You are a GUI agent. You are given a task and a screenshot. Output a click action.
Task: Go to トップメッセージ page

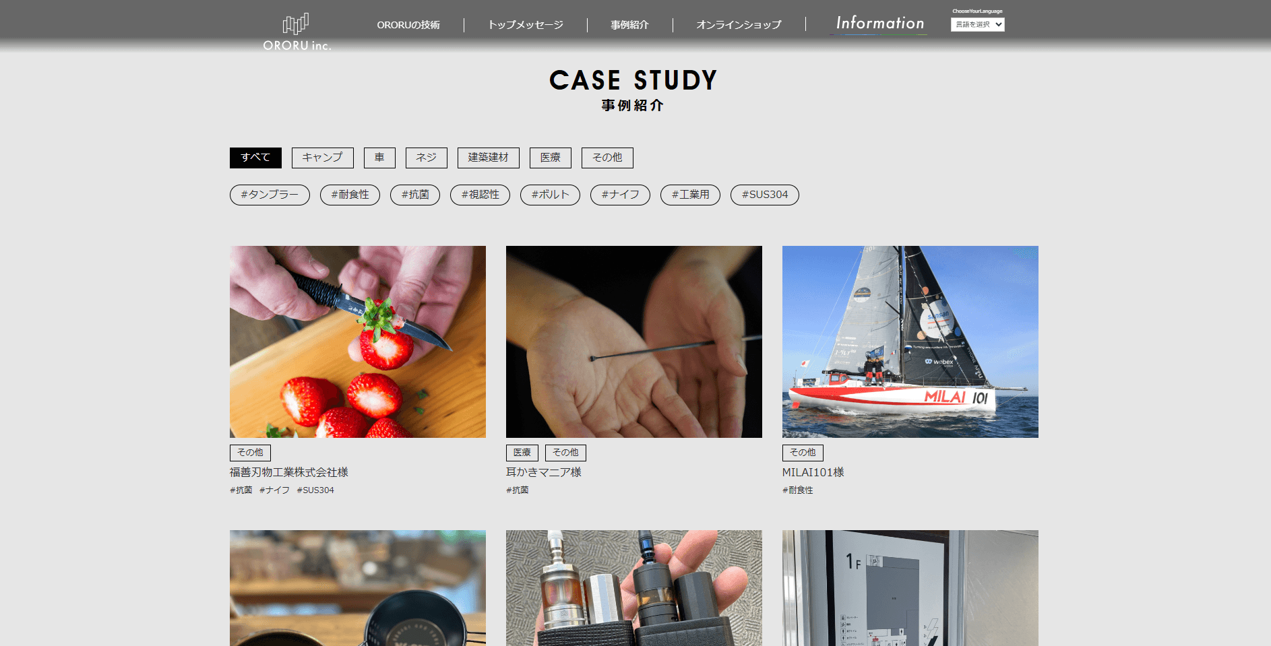[x=526, y=25]
